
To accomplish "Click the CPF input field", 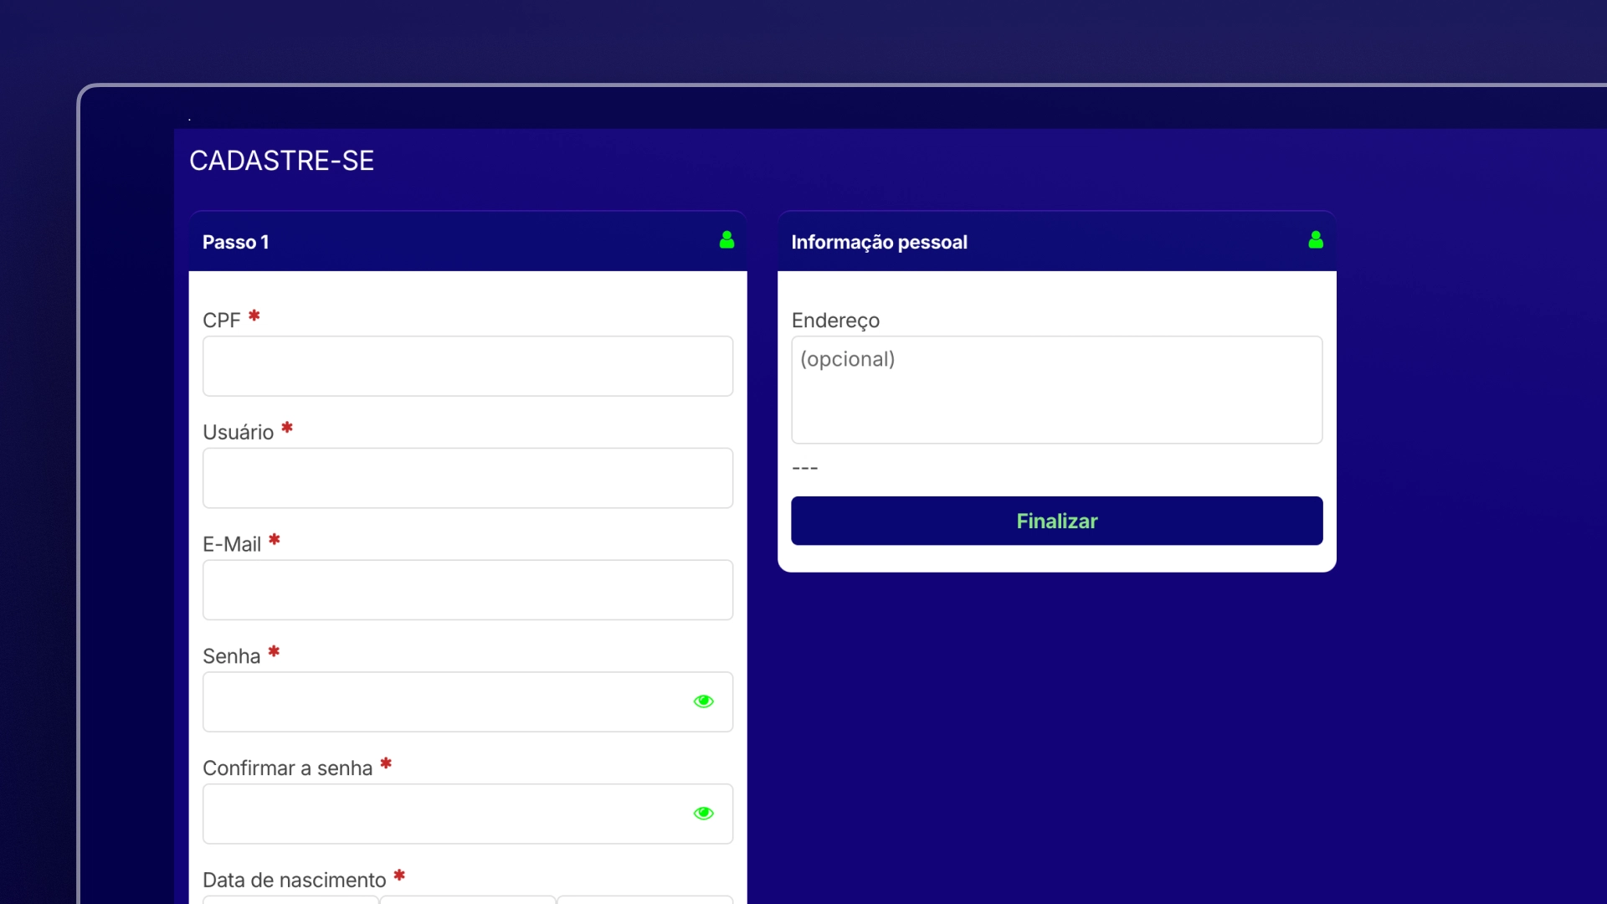I will [x=468, y=367].
